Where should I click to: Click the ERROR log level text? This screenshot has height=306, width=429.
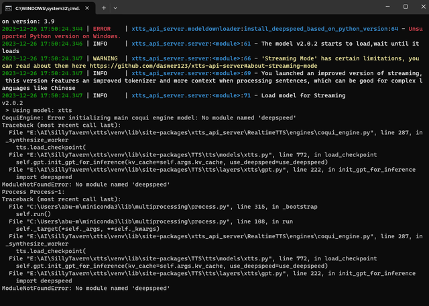tap(102, 29)
